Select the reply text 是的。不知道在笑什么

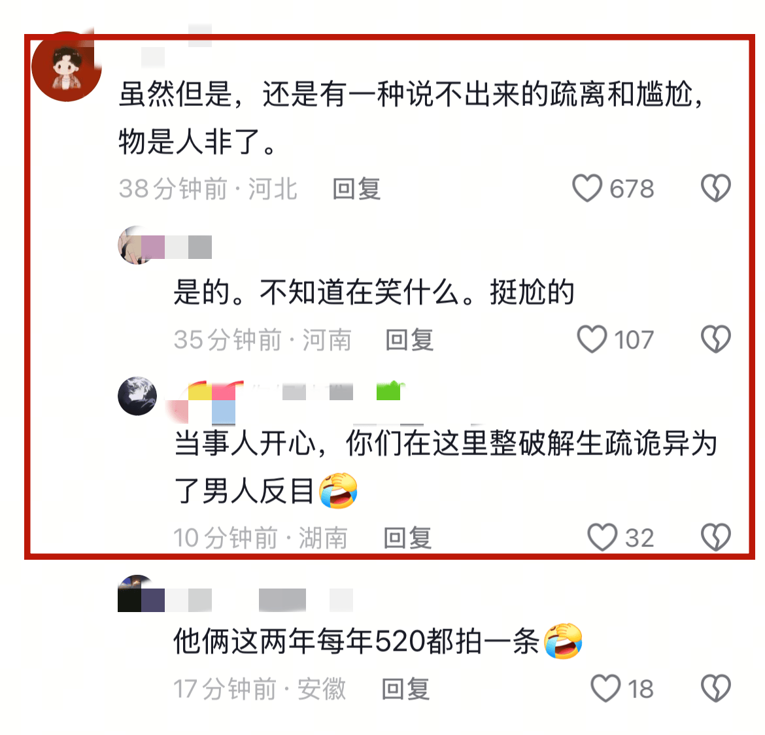(316, 292)
